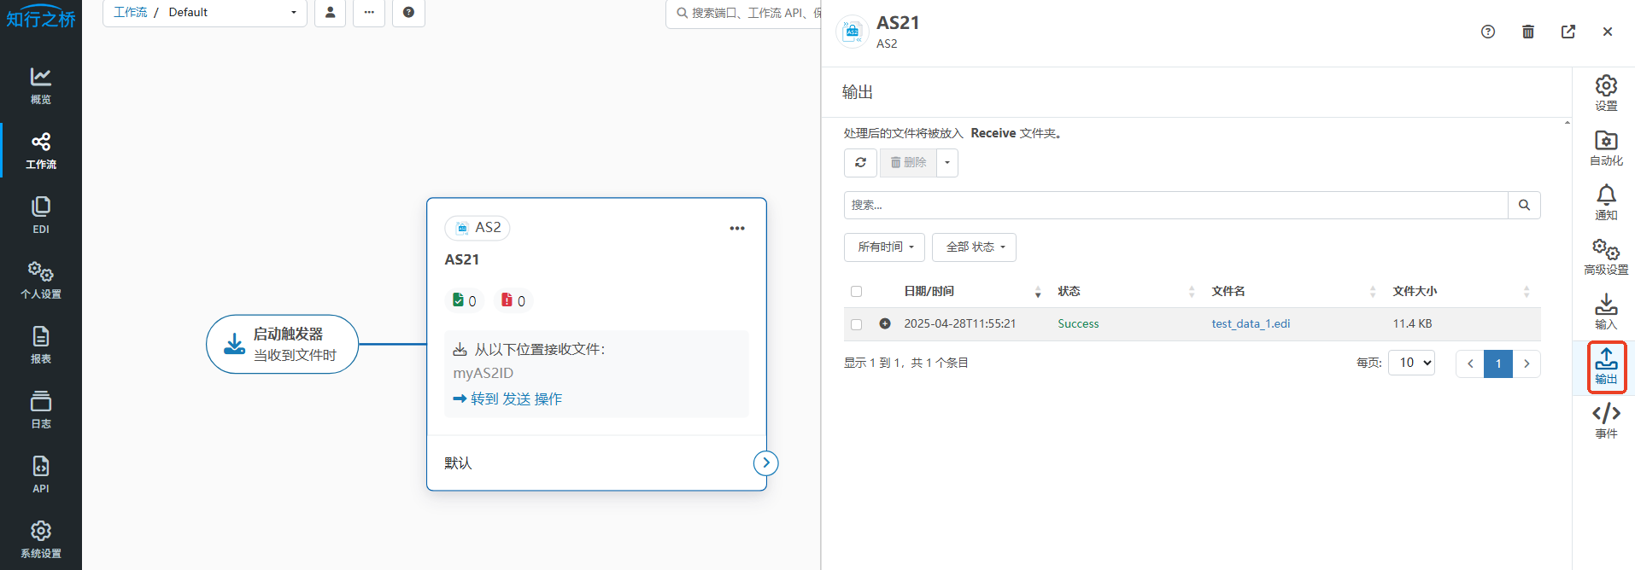Click the refresh icon in output panel

(x=860, y=162)
